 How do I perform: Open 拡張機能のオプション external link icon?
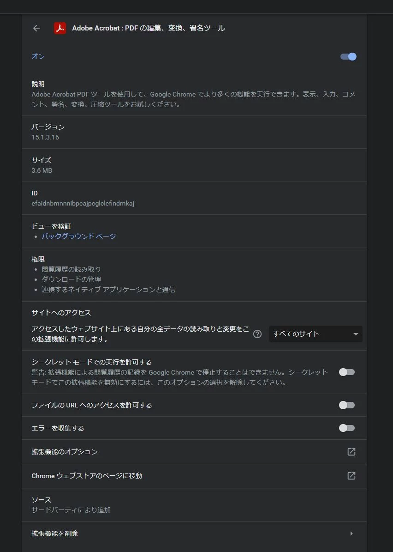[x=351, y=452]
